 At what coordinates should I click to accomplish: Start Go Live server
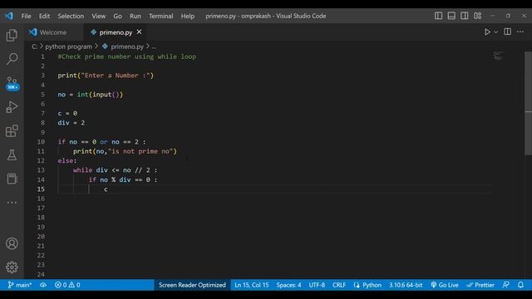(445, 285)
